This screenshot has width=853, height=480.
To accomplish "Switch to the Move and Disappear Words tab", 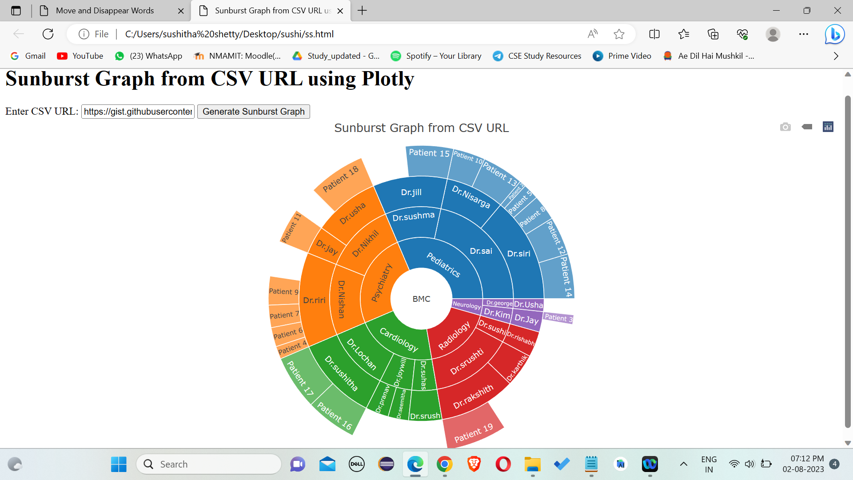I will tap(105, 11).
